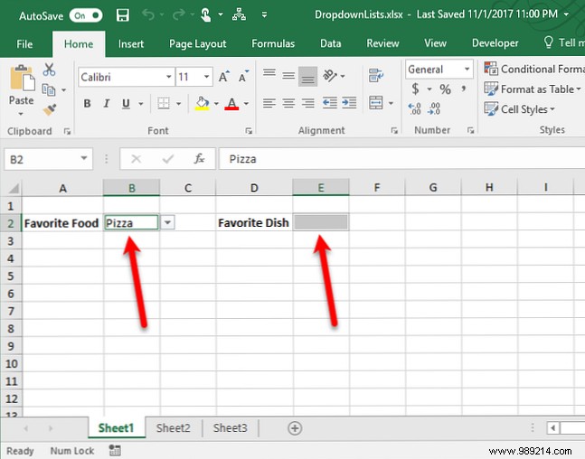Open the dropdown arrow beside Pizza cell
Viewport: 585px width, 459px height.
click(x=167, y=222)
